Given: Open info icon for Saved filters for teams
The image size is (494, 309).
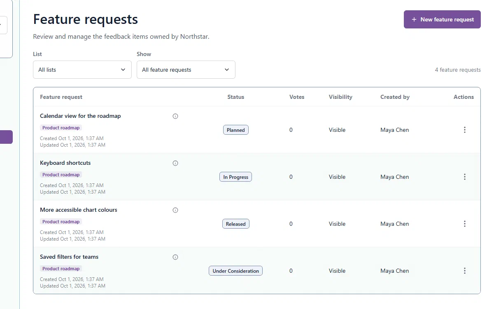Looking at the screenshot, I should [175, 257].
